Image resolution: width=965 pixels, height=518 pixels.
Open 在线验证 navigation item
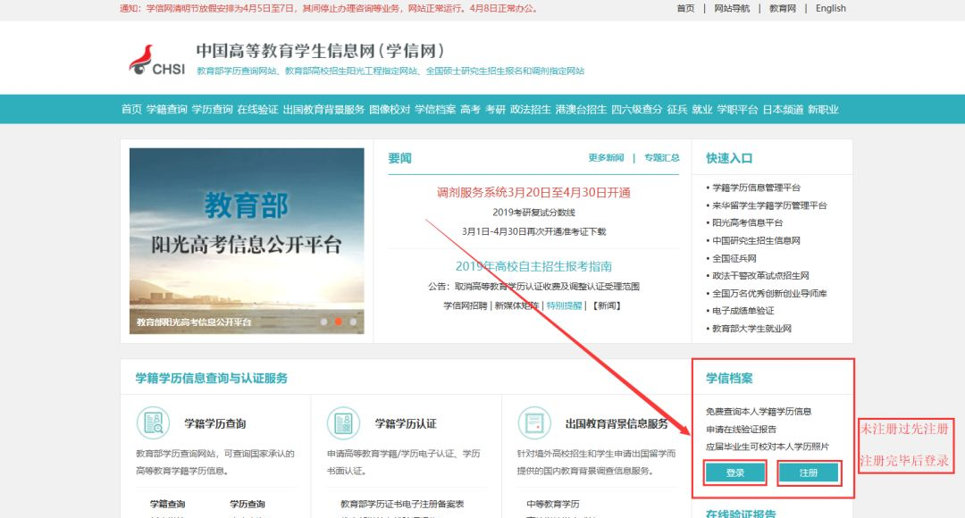pyautogui.click(x=257, y=110)
